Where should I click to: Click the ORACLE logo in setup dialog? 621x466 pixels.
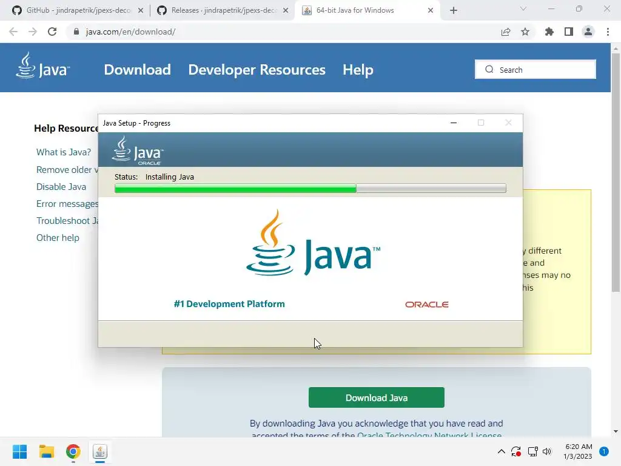coord(426,305)
